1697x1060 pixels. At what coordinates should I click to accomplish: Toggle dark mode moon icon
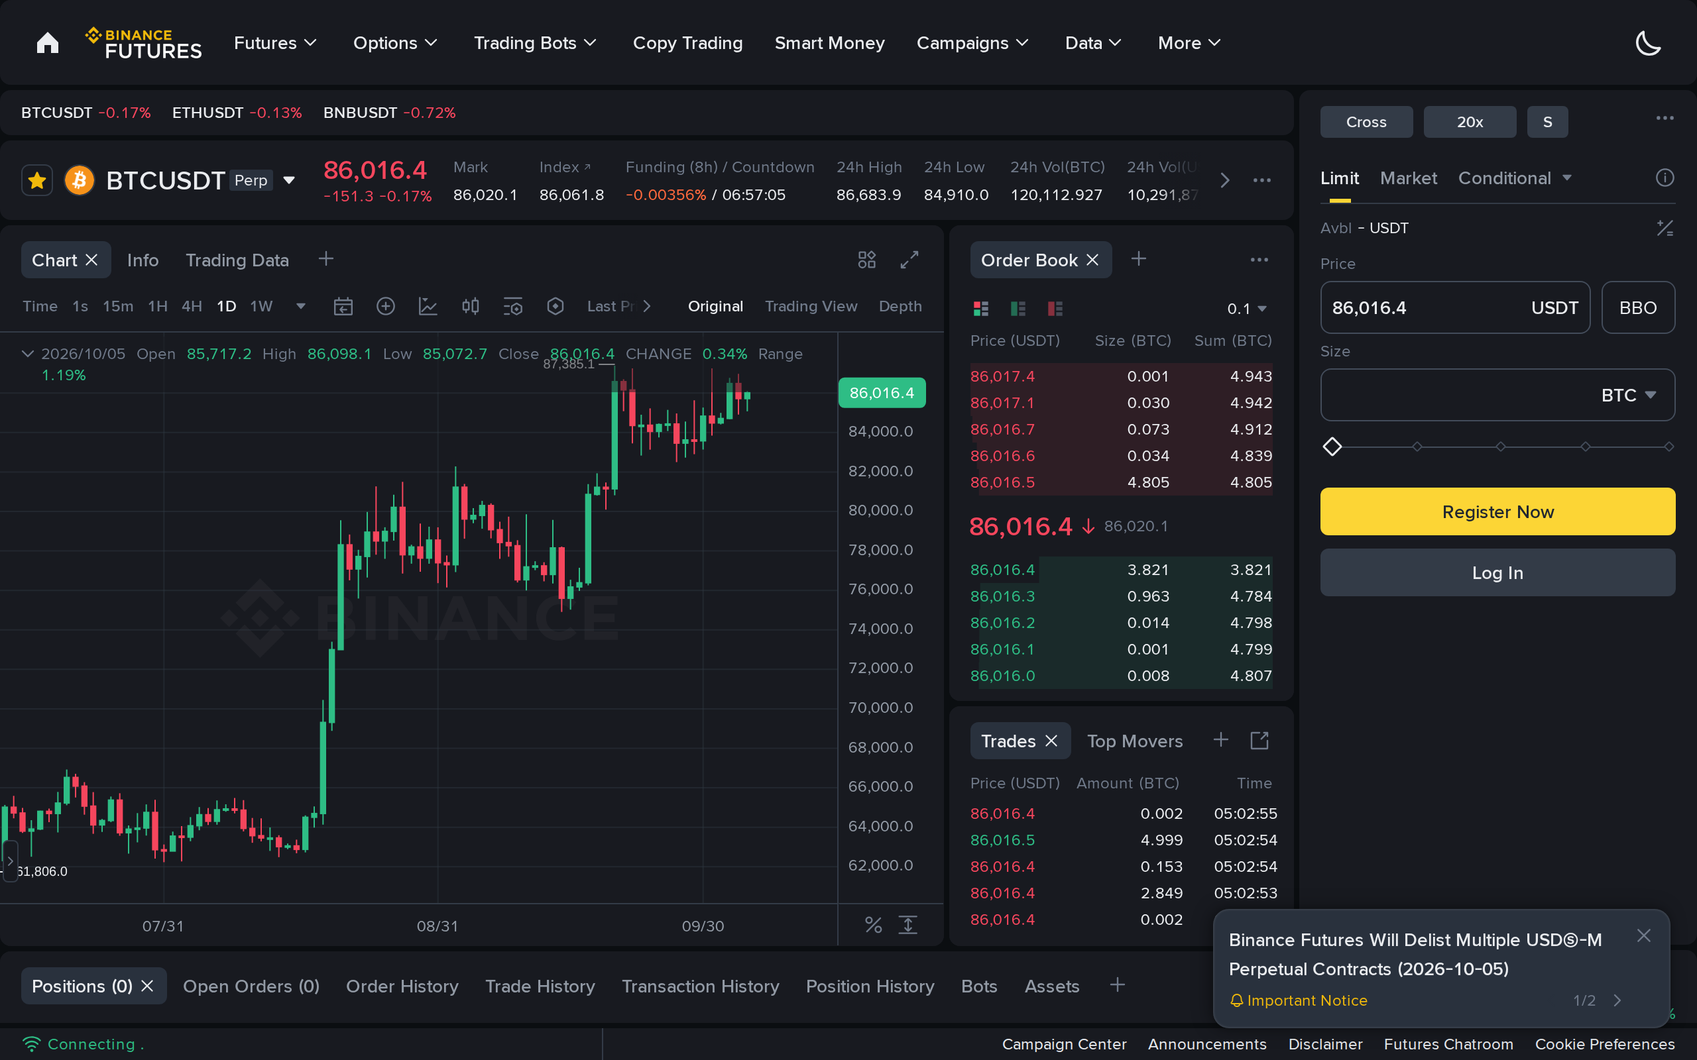1648,43
